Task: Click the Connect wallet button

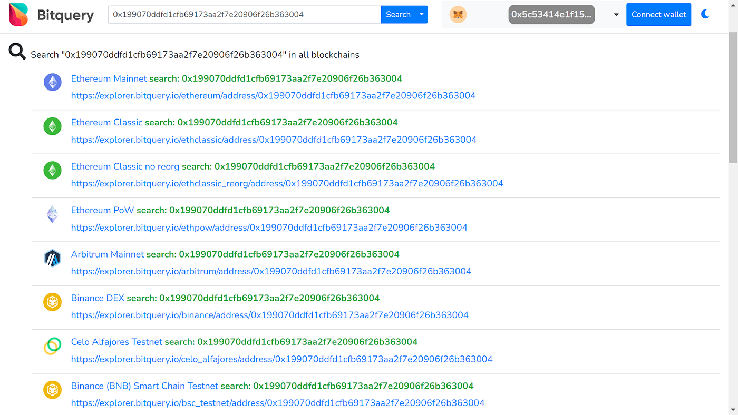Action: (658, 14)
